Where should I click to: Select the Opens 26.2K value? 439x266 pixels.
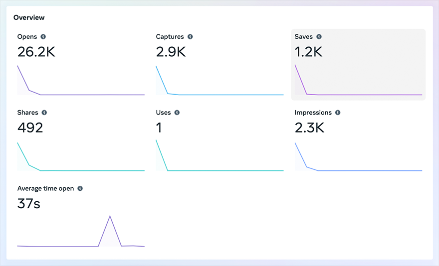click(36, 52)
